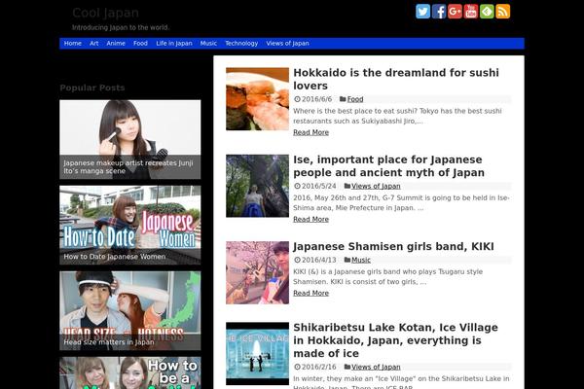This screenshot has height=389, width=584.
Task: Select Food in the blue navigation bar
Action: tap(140, 43)
